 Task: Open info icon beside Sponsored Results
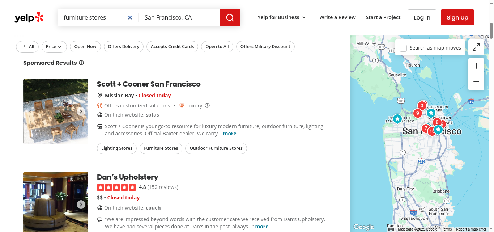coord(81,63)
